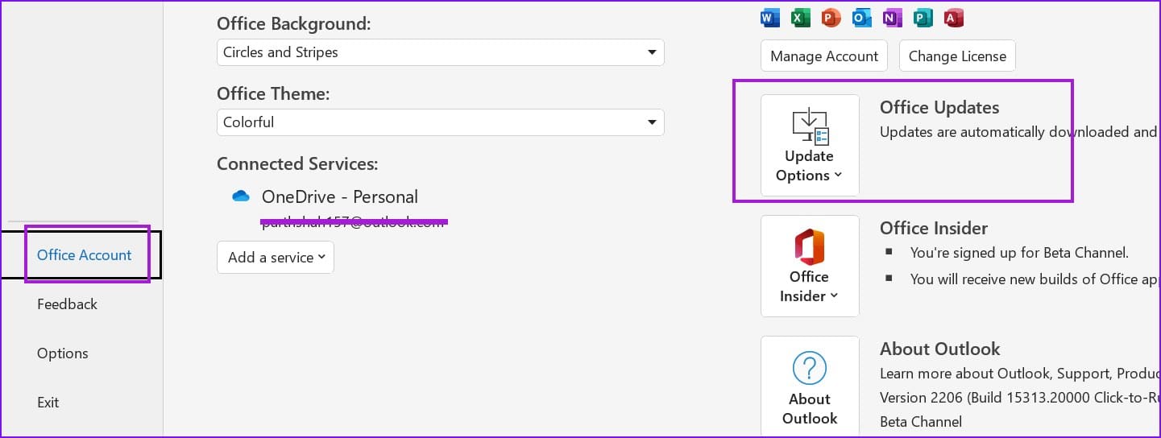Click the Excel app icon

pyautogui.click(x=800, y=18)
